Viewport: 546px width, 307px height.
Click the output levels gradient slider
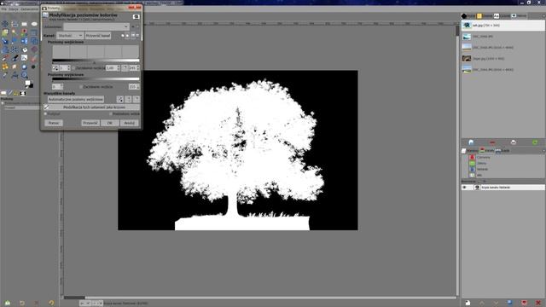96,79
